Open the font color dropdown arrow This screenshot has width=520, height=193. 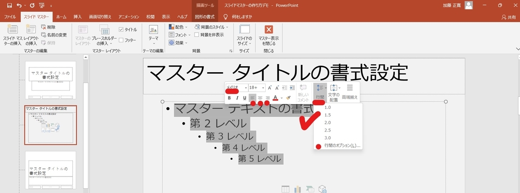282,98
